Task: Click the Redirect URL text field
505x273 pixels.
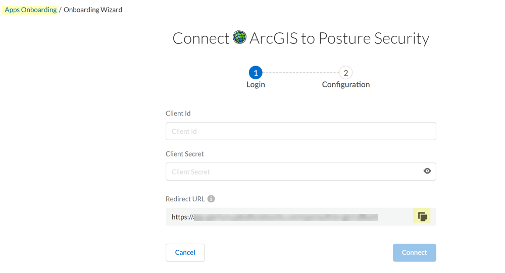Action: tap(288, 217)
